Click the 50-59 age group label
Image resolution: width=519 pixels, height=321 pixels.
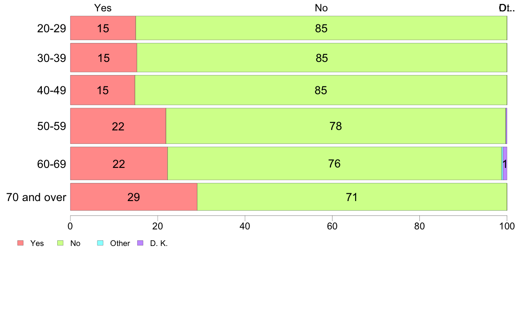52,126
